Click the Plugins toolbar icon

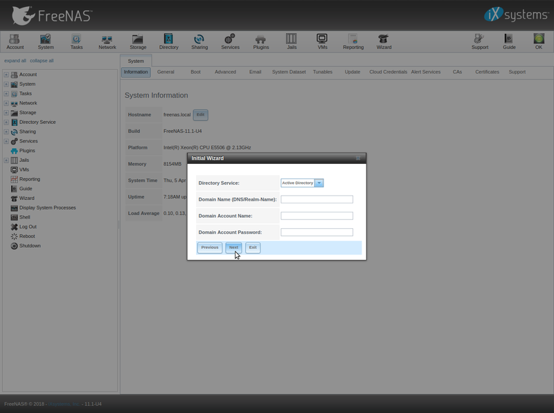tap(261, 42)
